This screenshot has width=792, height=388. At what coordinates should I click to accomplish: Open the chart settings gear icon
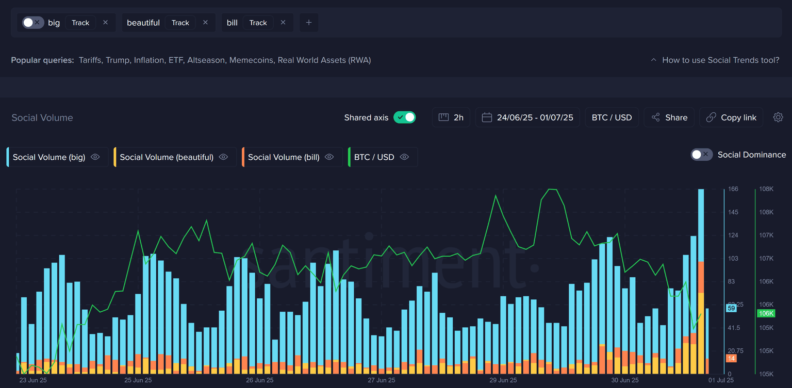point(778,117)
